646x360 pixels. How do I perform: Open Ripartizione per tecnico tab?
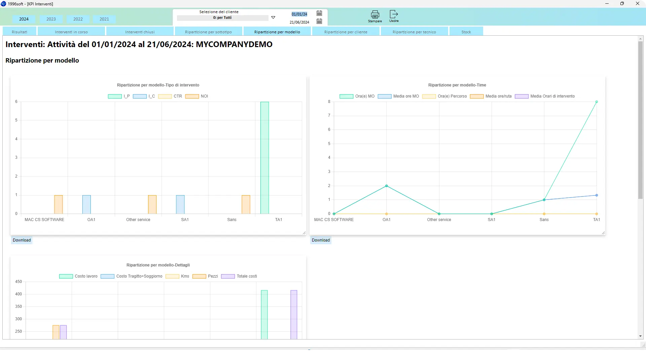tap(414, 32)
